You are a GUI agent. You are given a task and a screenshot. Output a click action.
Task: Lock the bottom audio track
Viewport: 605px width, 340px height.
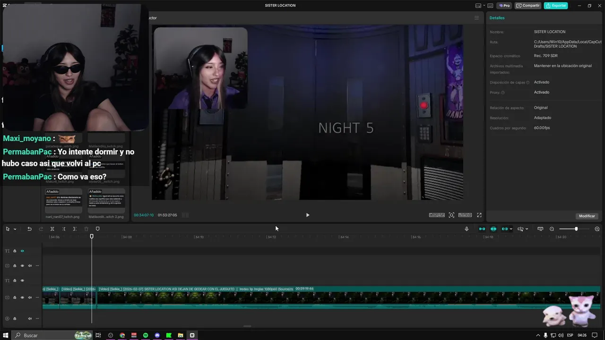click(15, 318)
